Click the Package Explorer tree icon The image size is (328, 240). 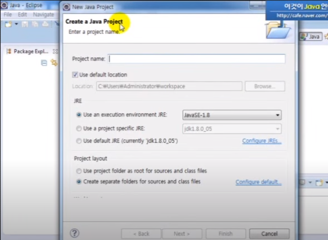9,52
